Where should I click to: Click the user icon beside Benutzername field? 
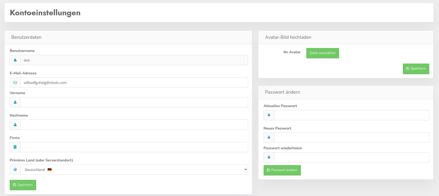click(x=15, y=60)
